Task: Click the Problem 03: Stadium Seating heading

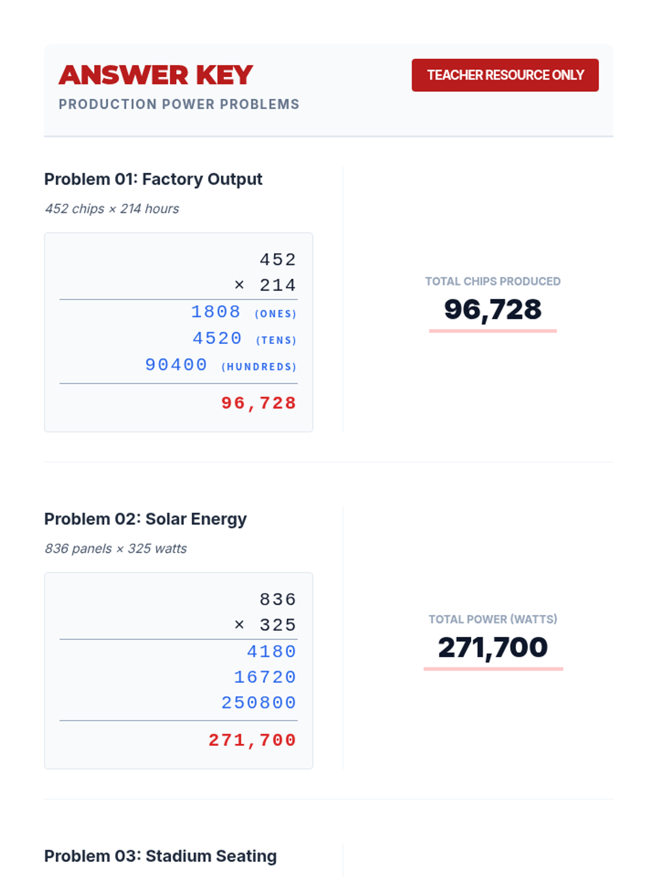Action: pos(160,856)
